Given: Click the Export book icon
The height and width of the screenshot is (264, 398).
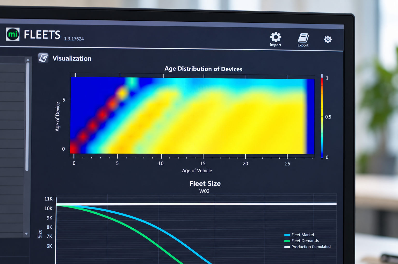Looking at the screenshot, I should [303, 38].
